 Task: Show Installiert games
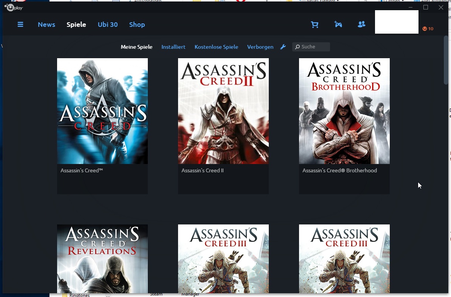(173, 47)
